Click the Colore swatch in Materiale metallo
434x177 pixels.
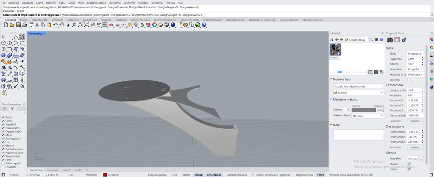pyautogui.click(x=345, y=110)
